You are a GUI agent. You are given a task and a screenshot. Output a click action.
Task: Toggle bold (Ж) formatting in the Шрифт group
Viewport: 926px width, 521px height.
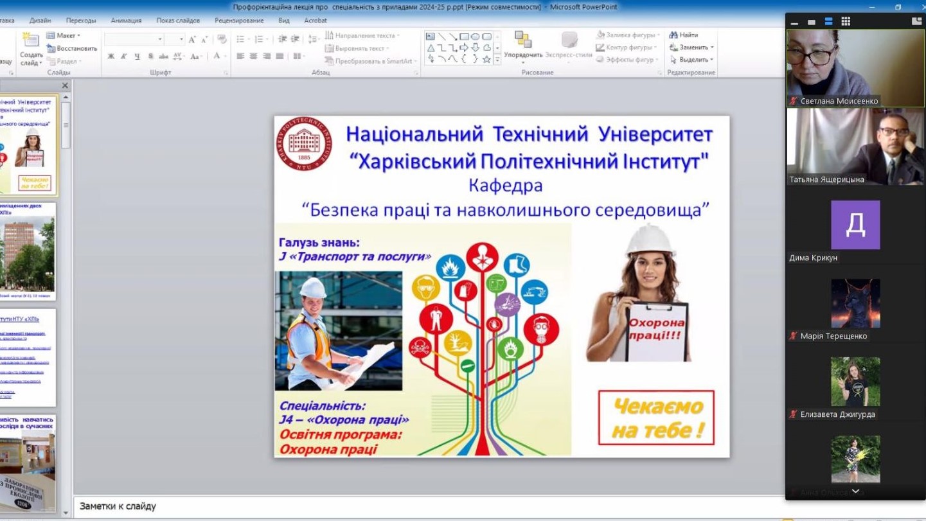tap(111, 57)
